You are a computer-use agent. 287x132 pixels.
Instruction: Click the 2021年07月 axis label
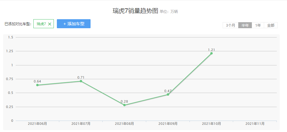[81, 124]
